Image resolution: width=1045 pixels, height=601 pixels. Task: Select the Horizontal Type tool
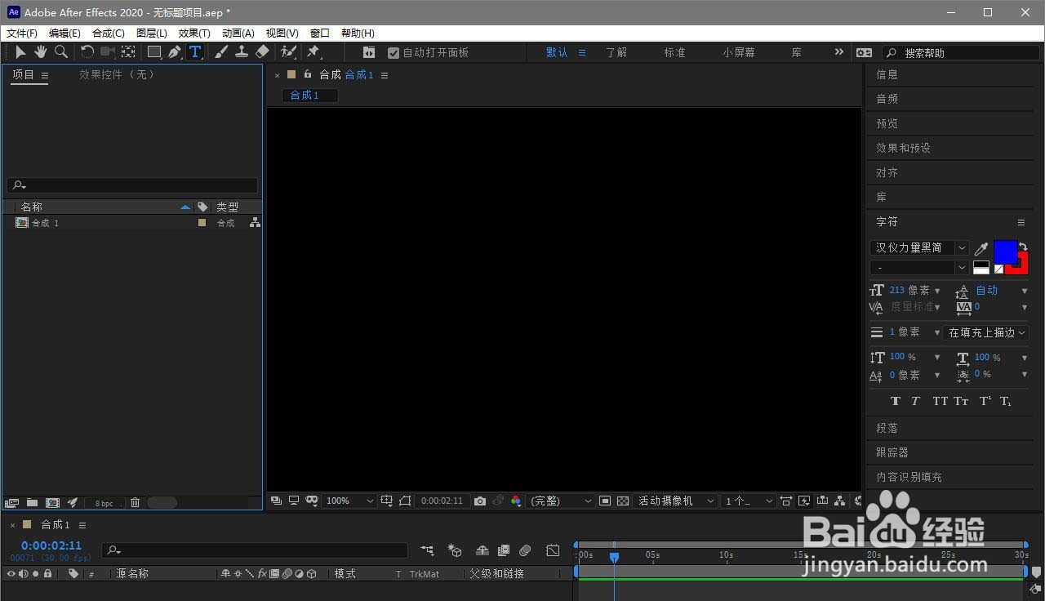coord(195,52)
